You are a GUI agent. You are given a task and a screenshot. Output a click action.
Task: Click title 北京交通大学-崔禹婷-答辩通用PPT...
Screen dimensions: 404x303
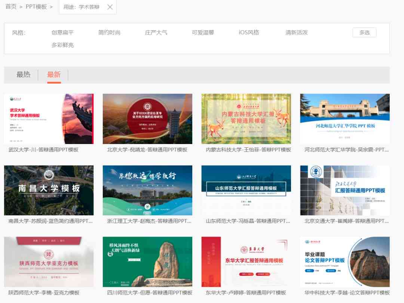[346, 221]
